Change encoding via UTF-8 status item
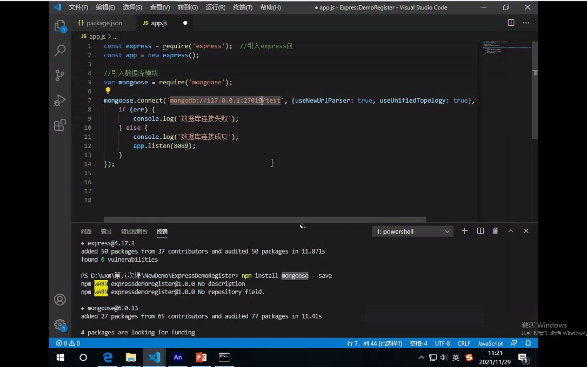Image resolution: width=587 pixels, height=367 pixels. tap(442, 343)
